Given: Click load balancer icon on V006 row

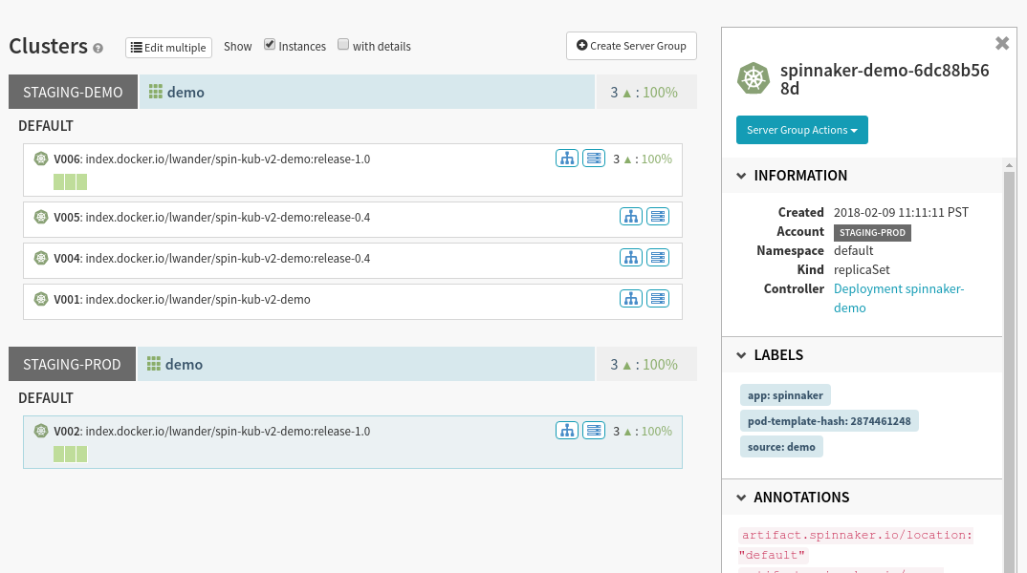Looking at the screenshot, I should click(x=567, y=159).
